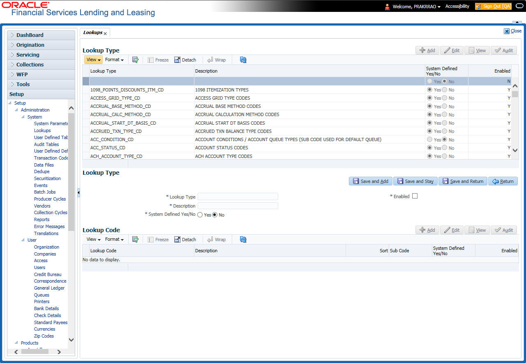This screenshot has height=363, width=526.
Task: Click Freeze in Lookup Type toolbar
Action: [158, 60]
